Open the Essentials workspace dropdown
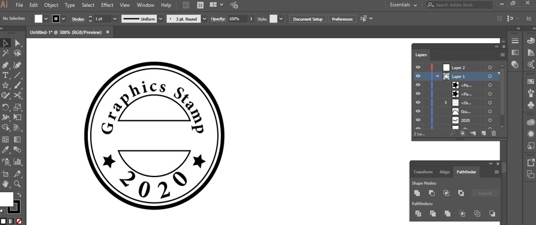536x225 pixels. click(x=404, y=5)
